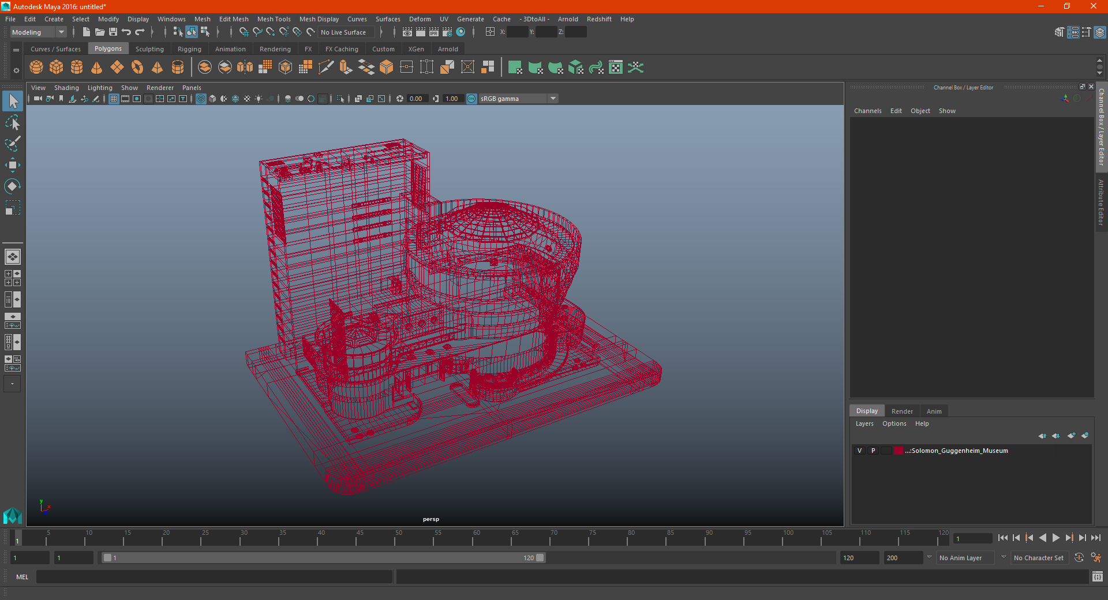Toggle snap to curves

[x=257, y=32]
